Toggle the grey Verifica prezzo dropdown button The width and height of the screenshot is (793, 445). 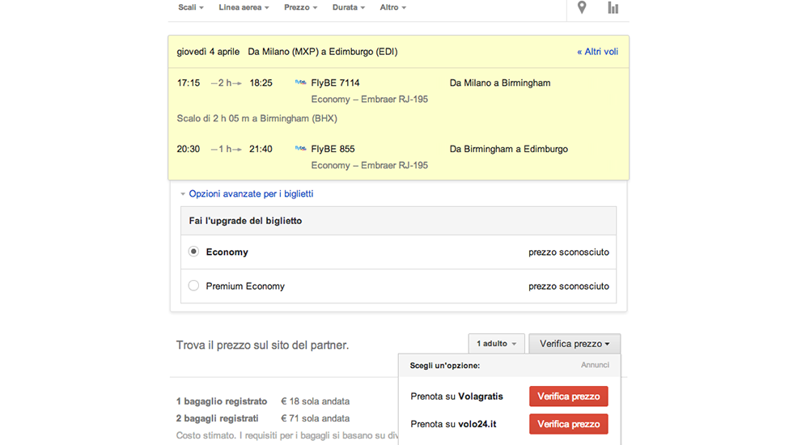pyautogui.click(x=575, y=344)
